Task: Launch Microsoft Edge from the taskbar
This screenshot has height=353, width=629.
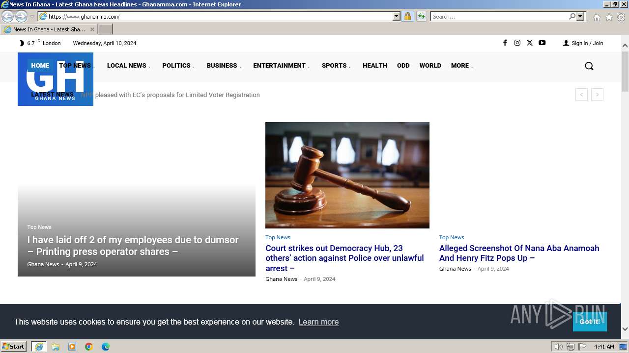Action: [x=106, y=347]
